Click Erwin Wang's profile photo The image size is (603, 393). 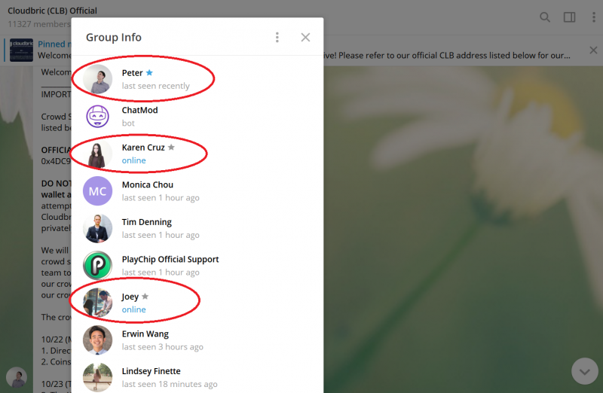[x=98, y=340]
